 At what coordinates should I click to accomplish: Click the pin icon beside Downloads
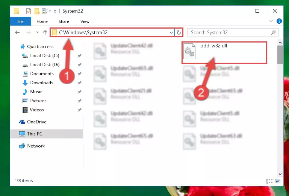click(79, 83)
